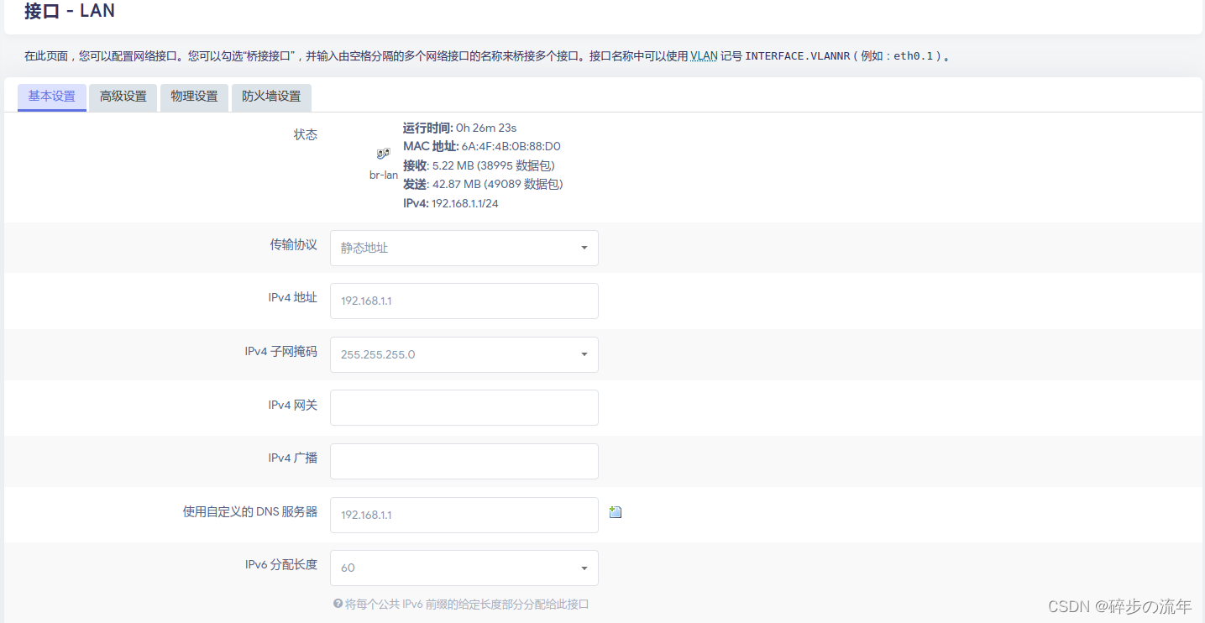Click the IPv4 192.168.1.1/24 status line
Screen dimensions: 1205x623
451,203
